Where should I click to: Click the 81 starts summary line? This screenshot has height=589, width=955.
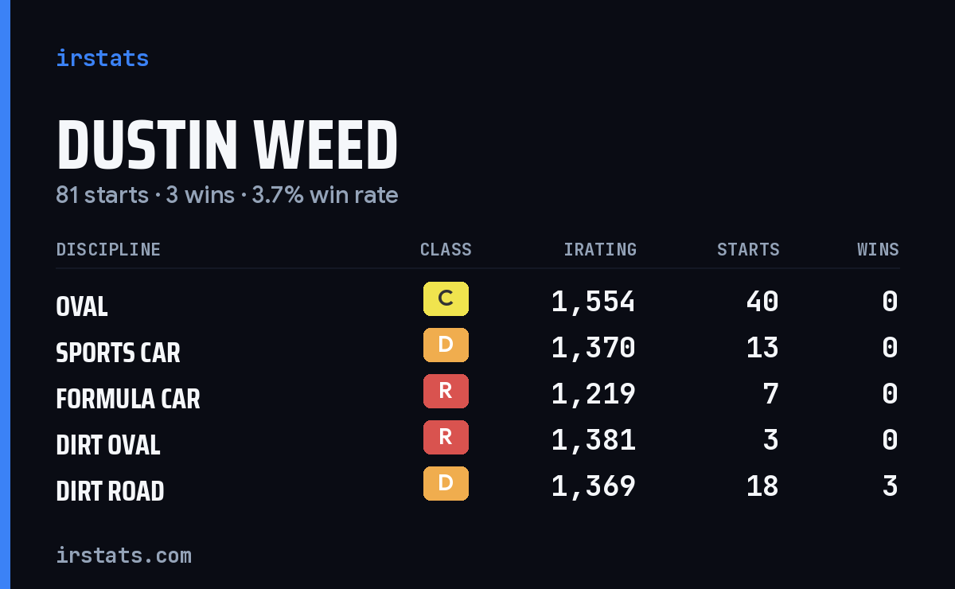[x=227, y=195]
